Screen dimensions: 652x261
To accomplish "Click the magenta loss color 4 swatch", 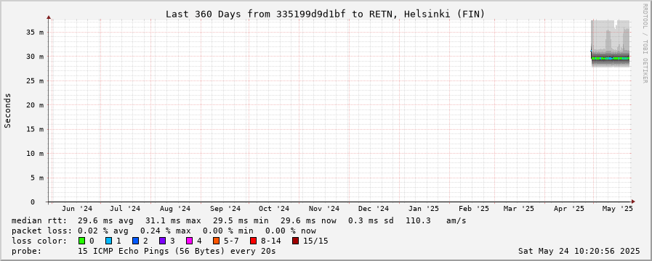I will [x=189, y=241].
